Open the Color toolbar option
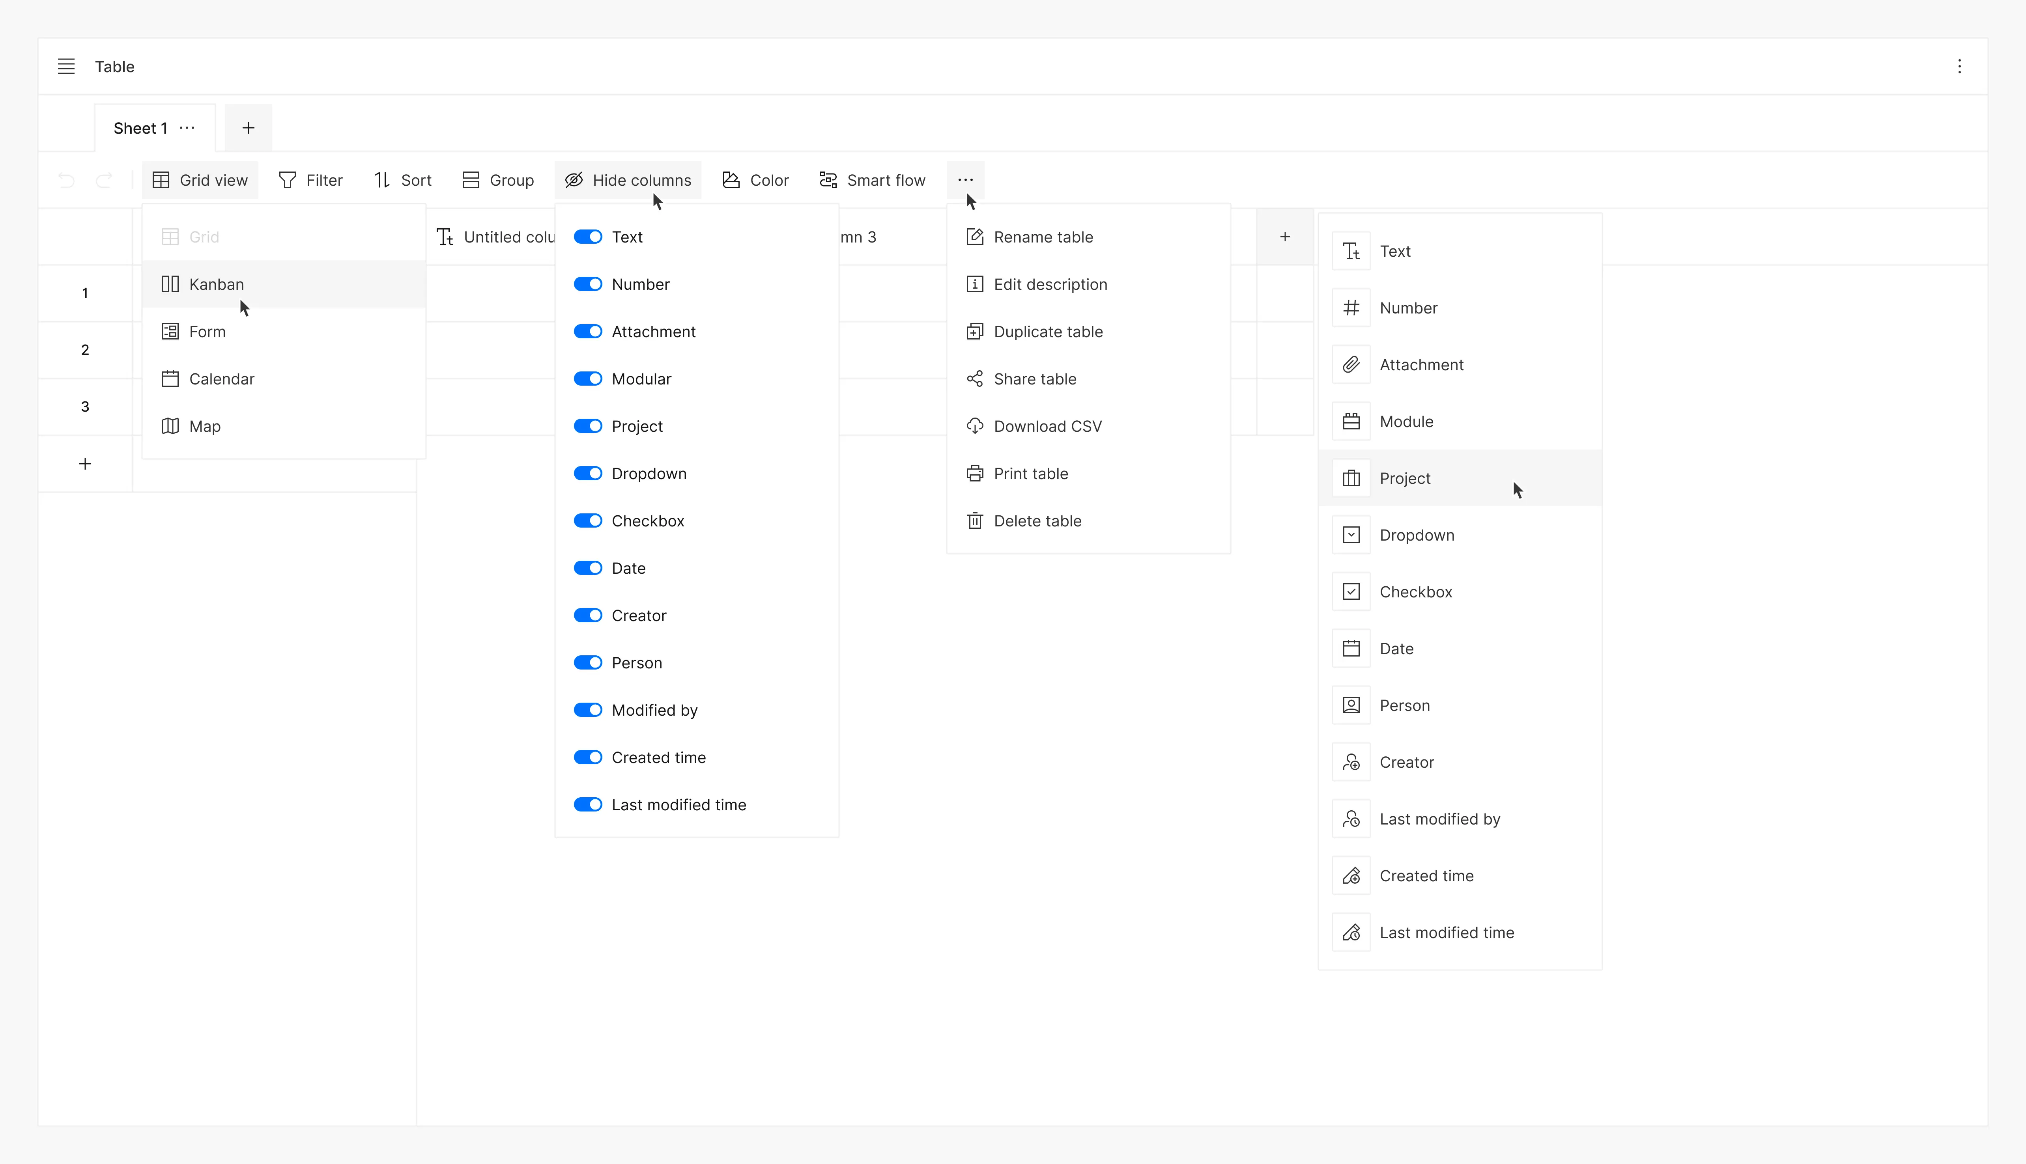The image size is (2026, 1164). click(x=755, y=180)
